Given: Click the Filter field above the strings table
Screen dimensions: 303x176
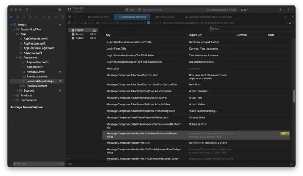Looking at the screenshot, I should (x=216, y=29).
